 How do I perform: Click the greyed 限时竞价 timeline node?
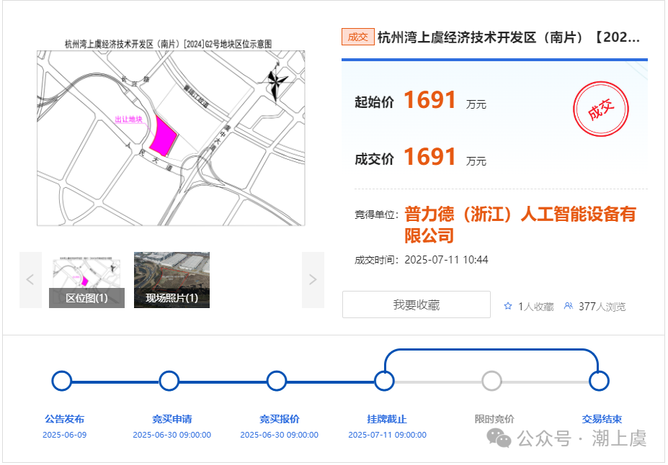[491, 381]
